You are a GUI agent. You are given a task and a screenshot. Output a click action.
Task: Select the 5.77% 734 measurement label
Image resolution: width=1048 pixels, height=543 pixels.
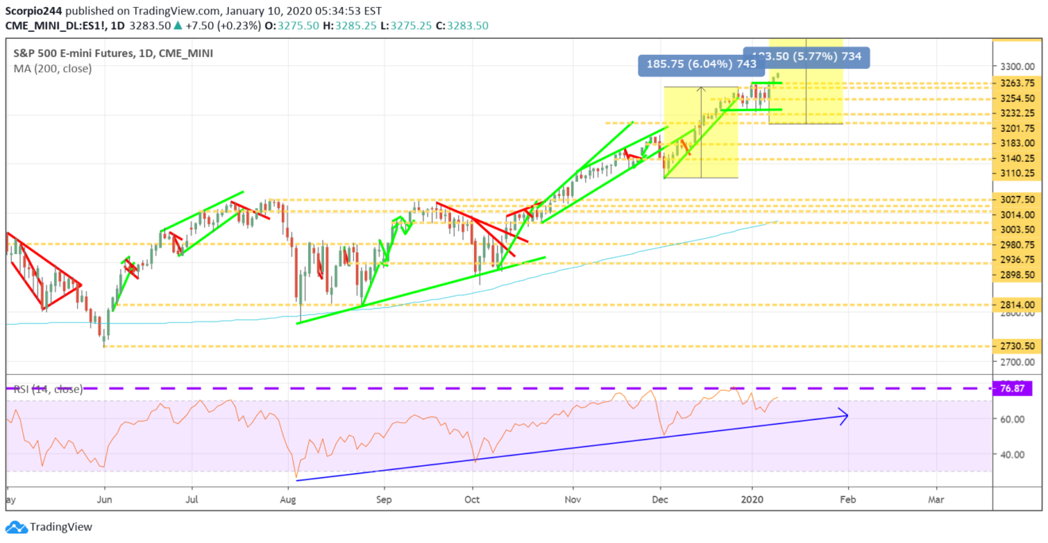(x=813, y=56)
